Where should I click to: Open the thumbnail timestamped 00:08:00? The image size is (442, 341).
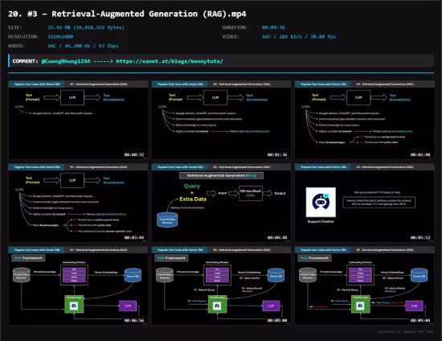pos(221,286)
